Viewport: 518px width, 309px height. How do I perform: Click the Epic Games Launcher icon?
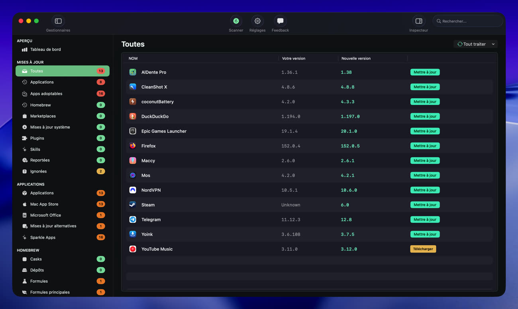click(133, 131)
